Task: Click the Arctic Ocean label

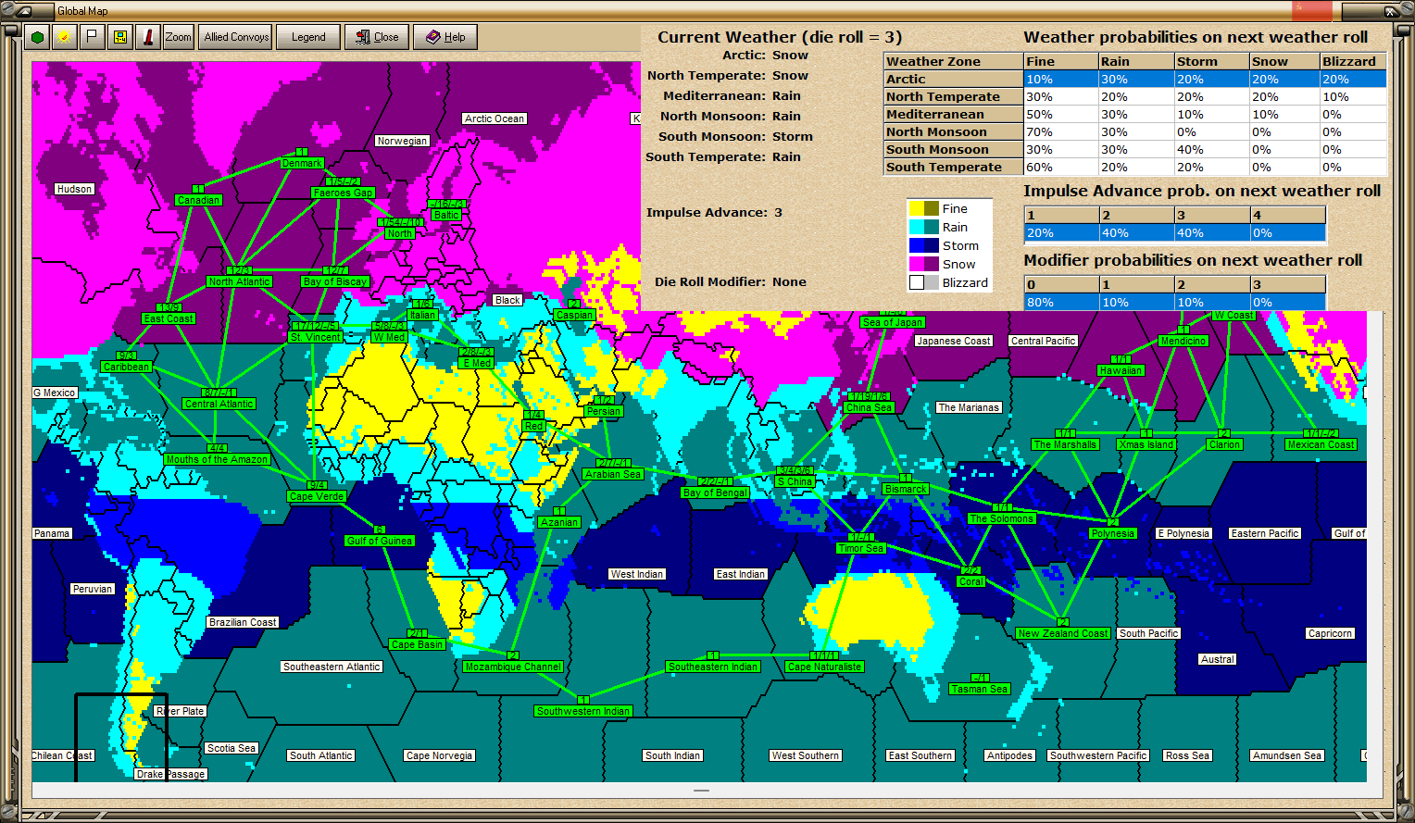Action: coord(495,118)
